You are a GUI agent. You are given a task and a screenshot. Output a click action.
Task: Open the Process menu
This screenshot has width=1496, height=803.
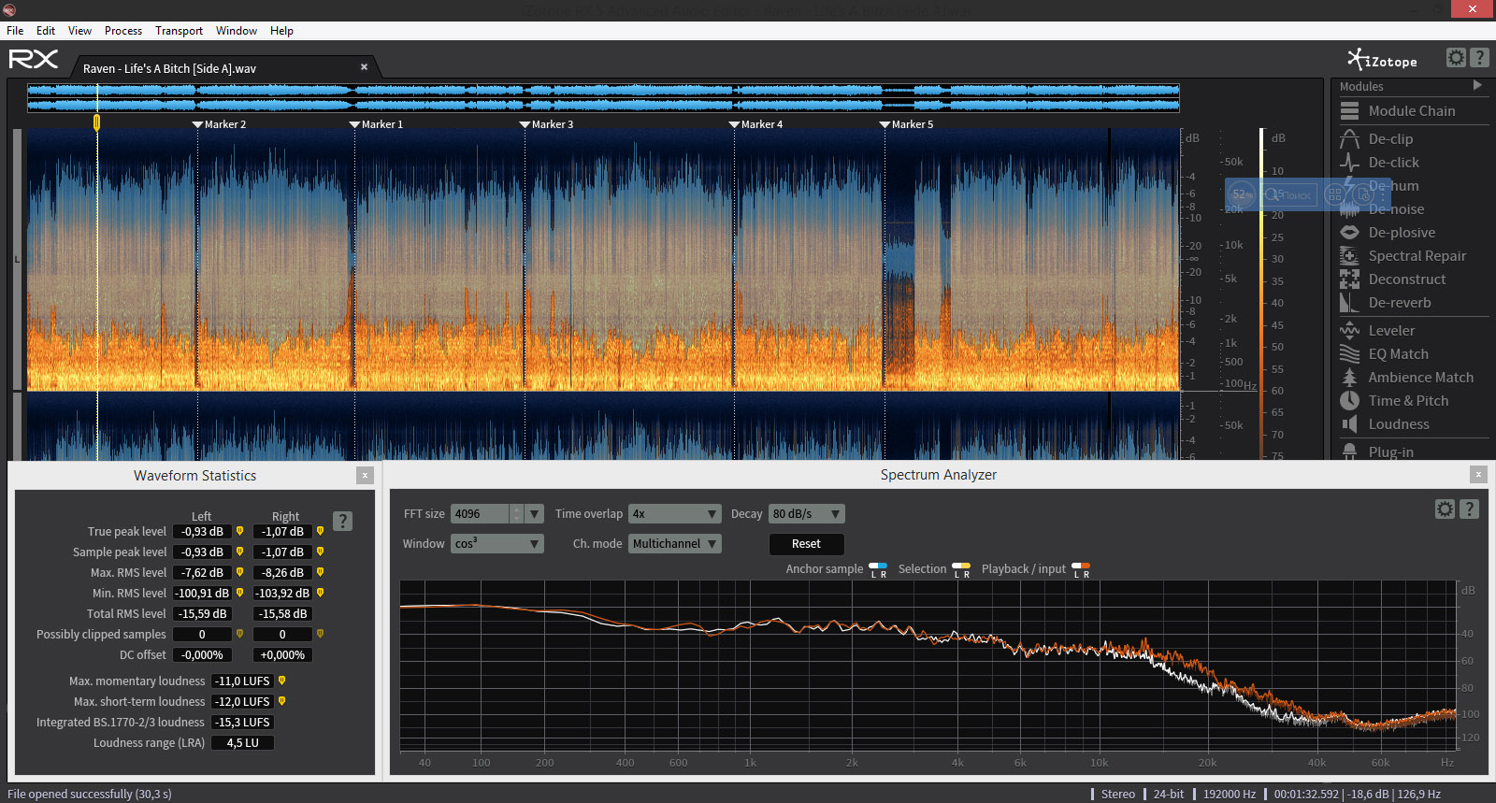tap(122, 31)
